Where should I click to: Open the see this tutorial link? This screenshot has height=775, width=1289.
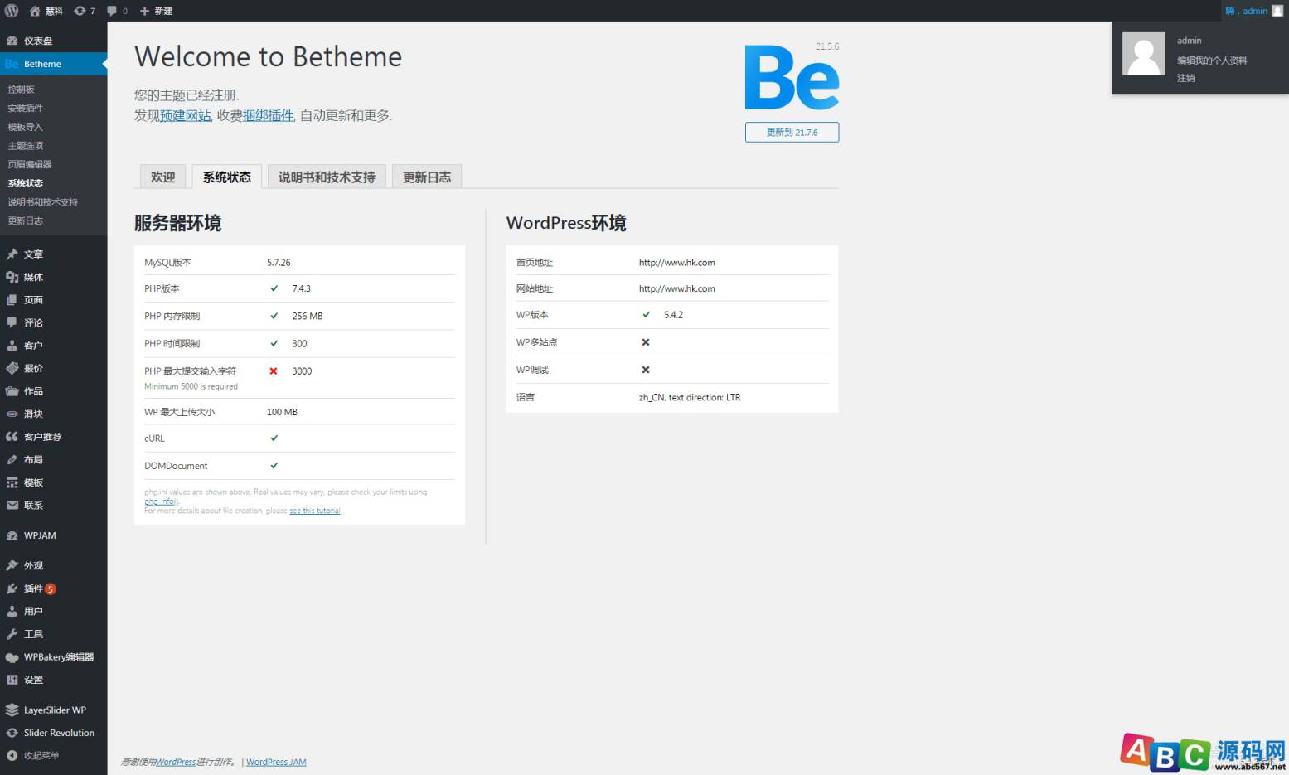pyautogui.click(x=315, y=511)
